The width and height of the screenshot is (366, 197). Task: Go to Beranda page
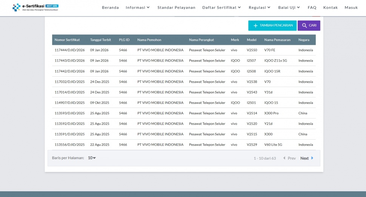pos(110,8)
